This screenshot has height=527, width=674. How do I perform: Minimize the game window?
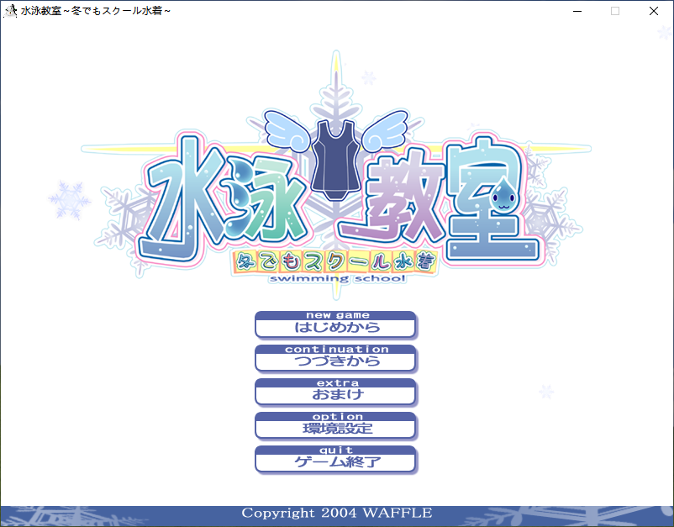coord(577,12)
